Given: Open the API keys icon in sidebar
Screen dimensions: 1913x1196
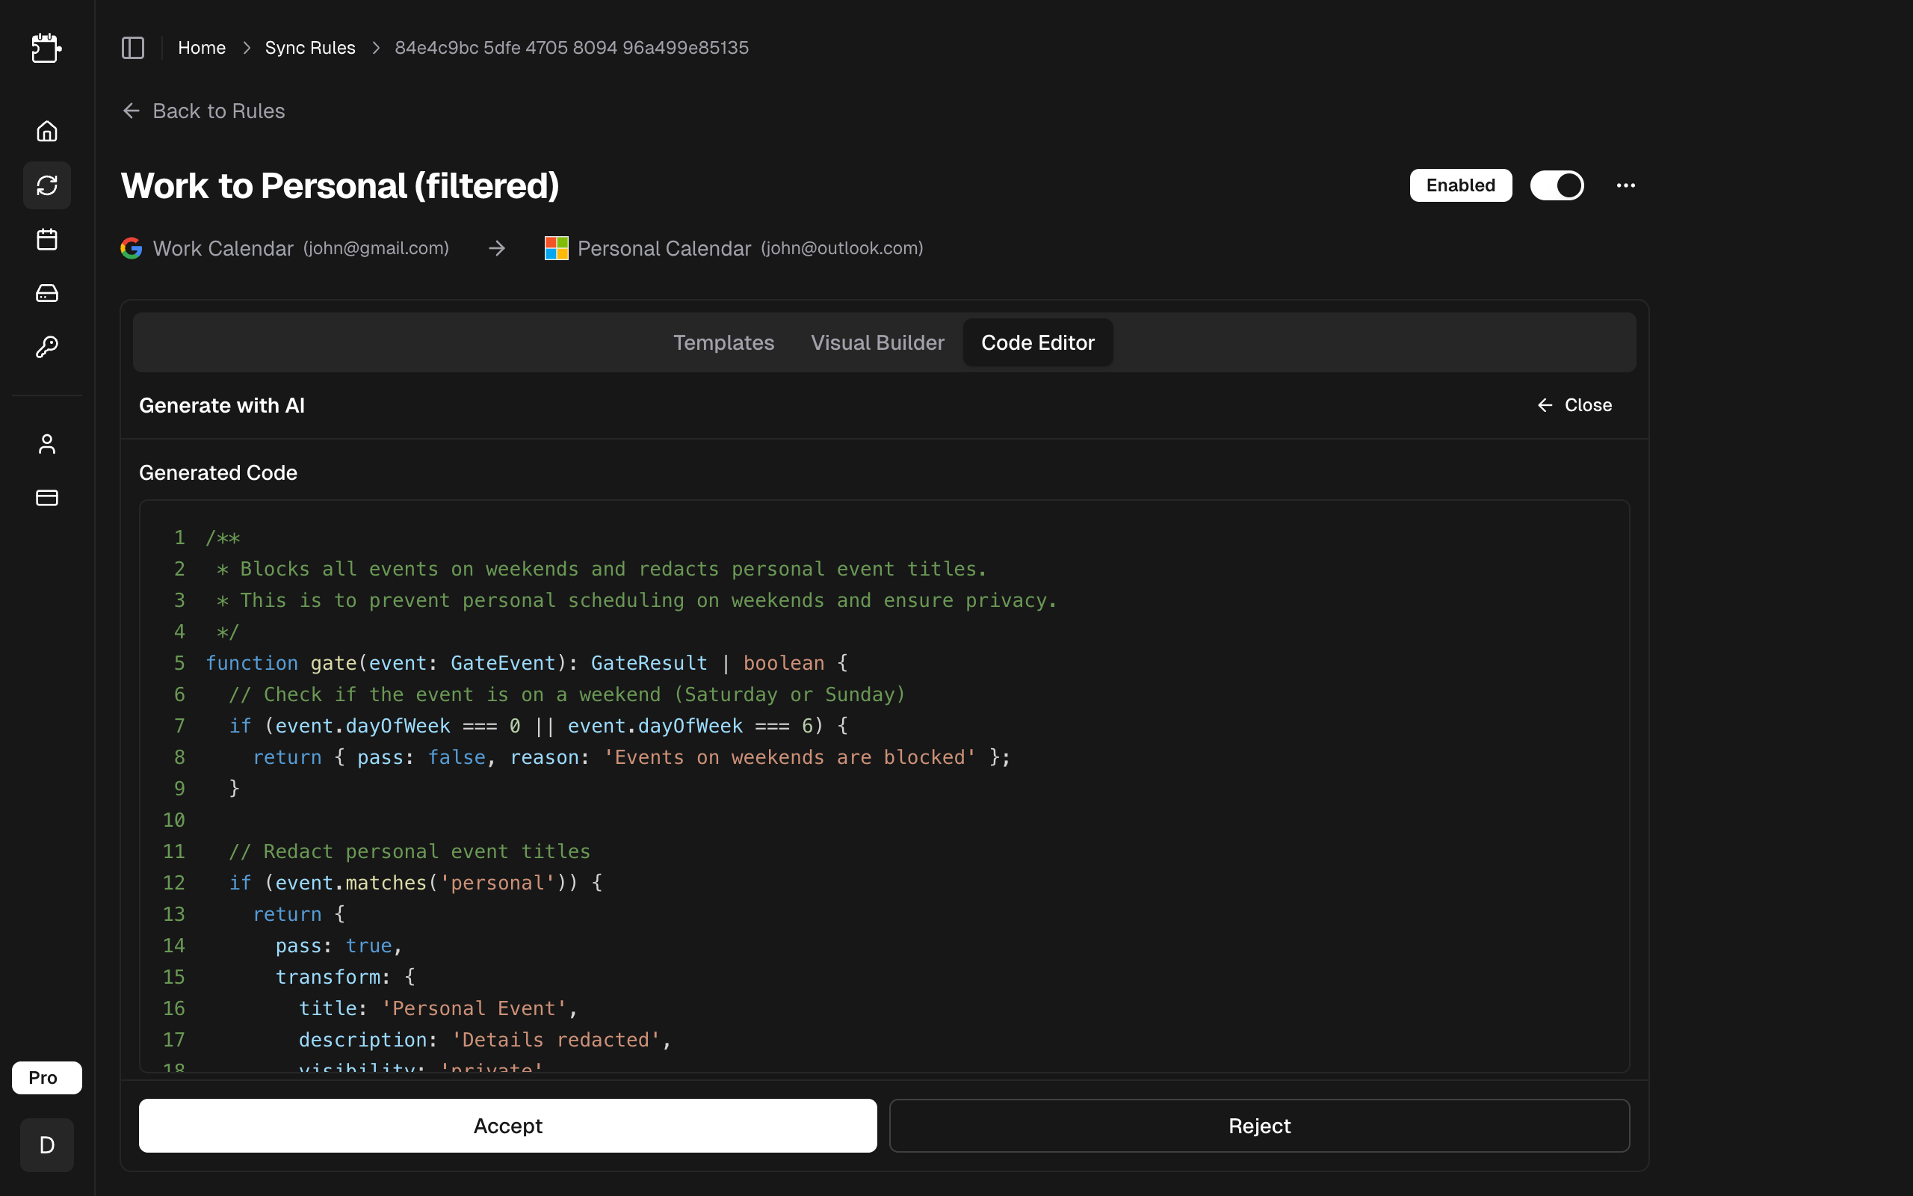Looking at the screenshot, I should [x=46, y=346].
